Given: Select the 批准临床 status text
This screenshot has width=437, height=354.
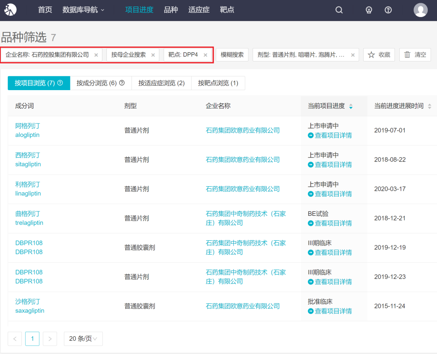Looking at the screenshot, I should tap(320, 302).
